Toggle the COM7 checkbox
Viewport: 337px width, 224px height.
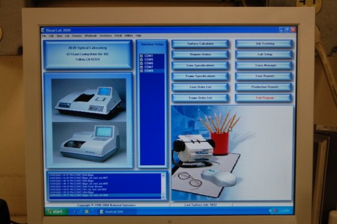click(x=141, y=67)
